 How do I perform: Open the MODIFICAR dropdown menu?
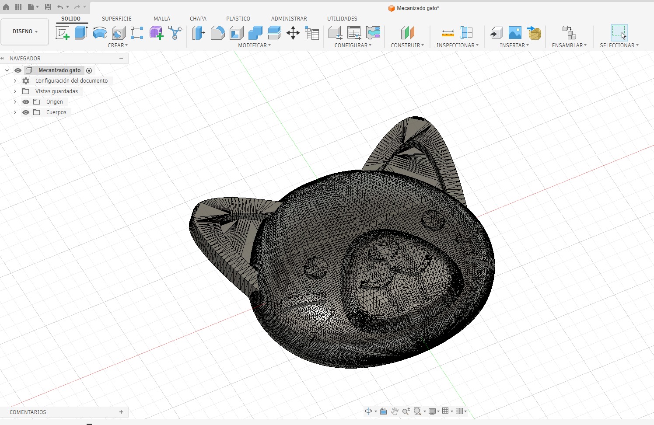pyautogui.click(x=255, y=45)
